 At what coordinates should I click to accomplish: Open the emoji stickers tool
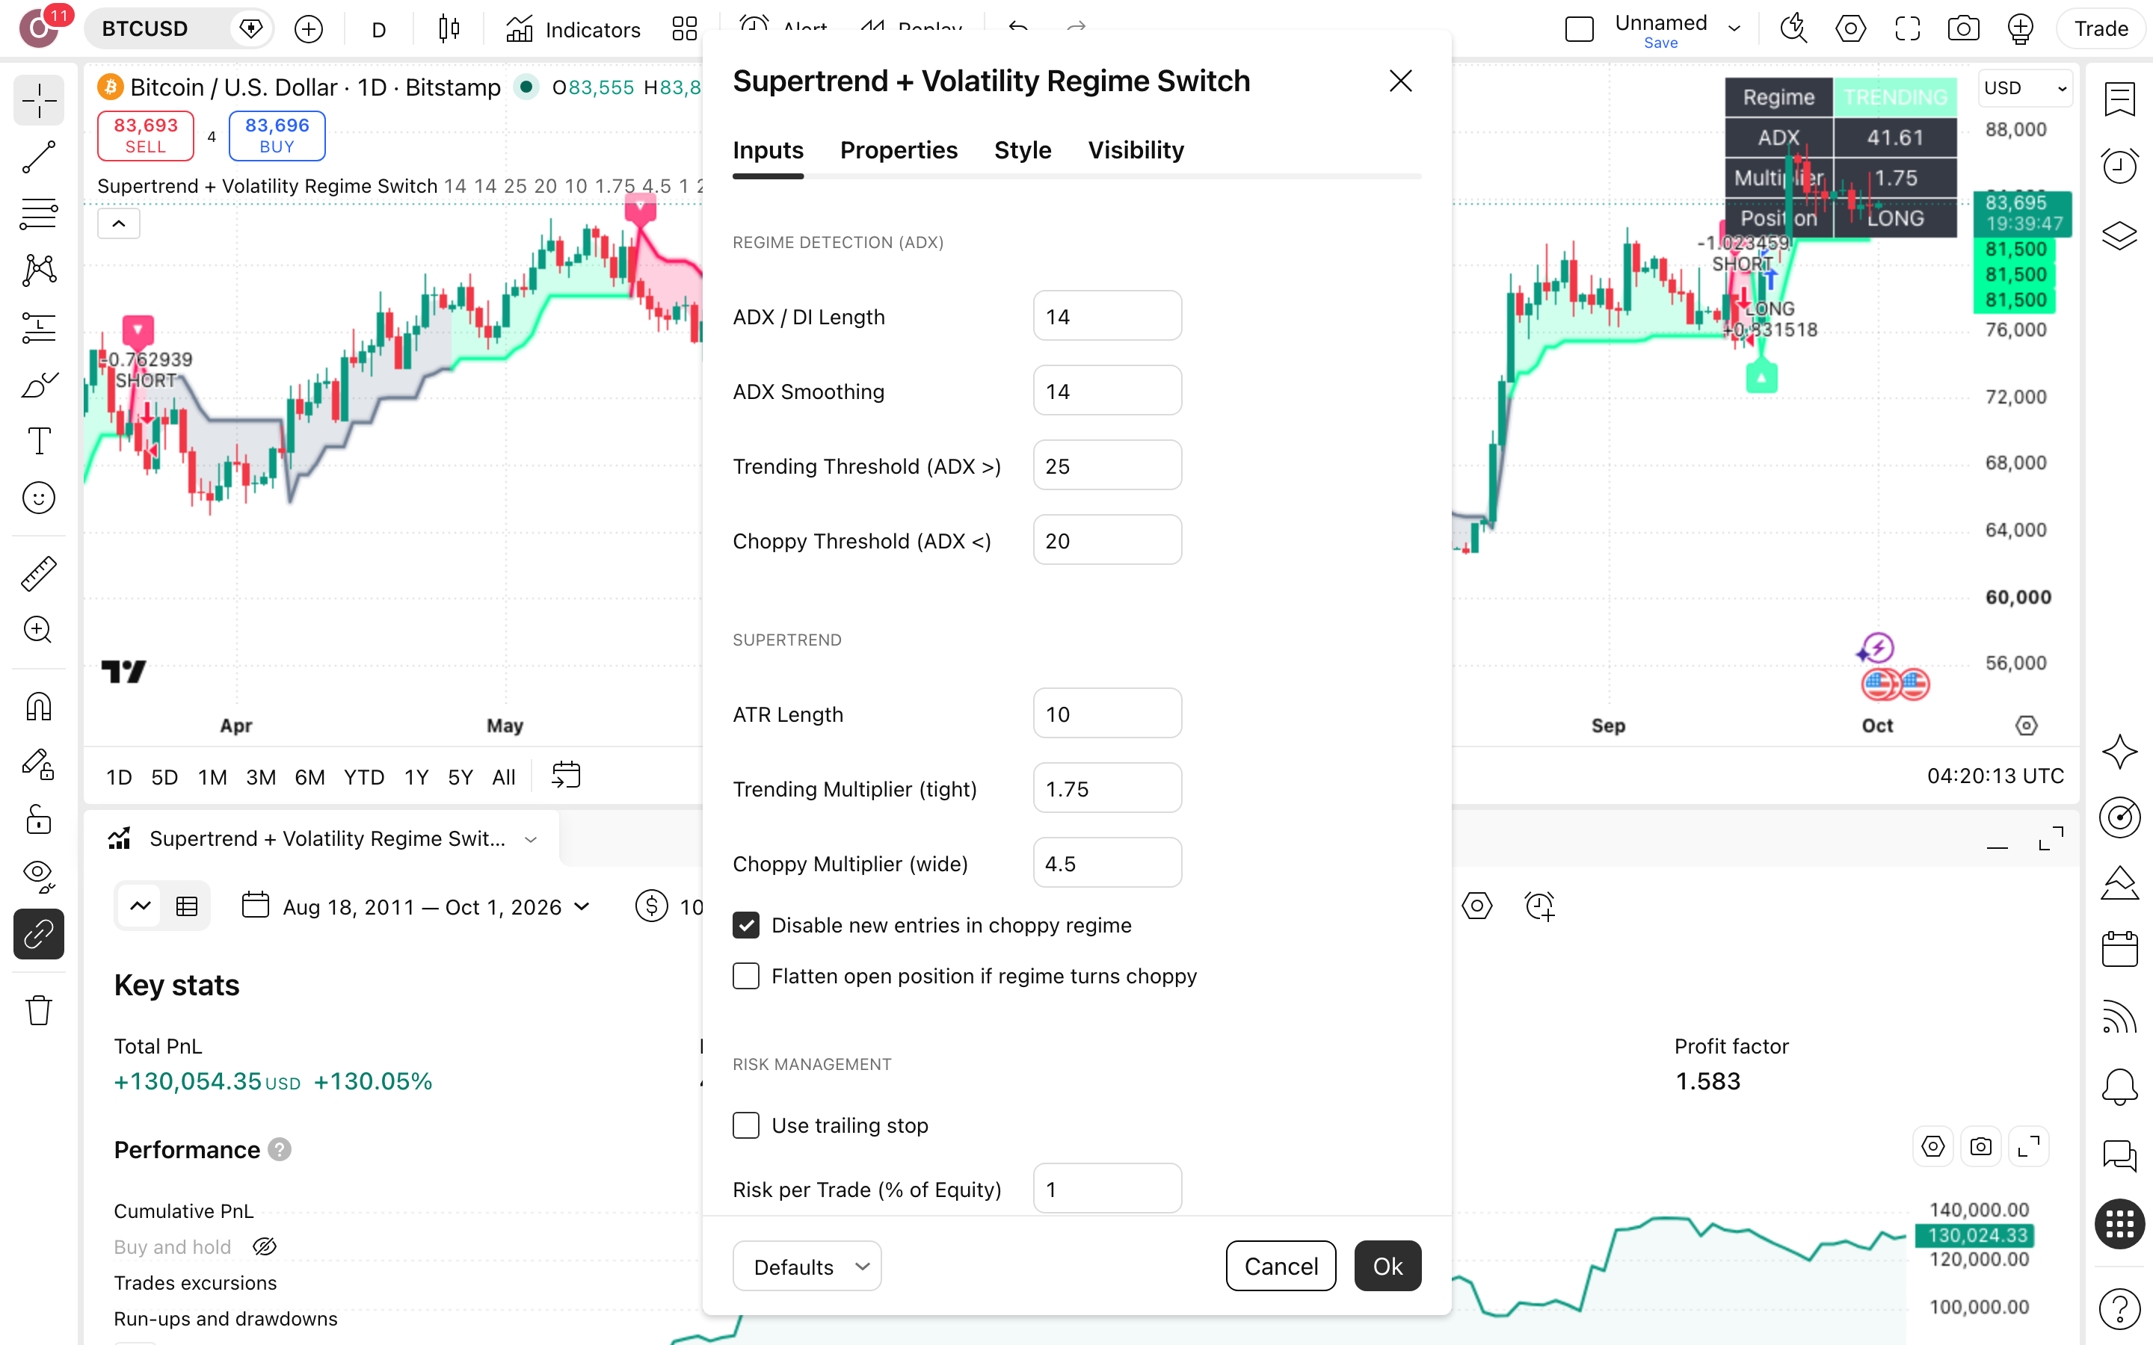pyautogui.click(x=38, y=498)
